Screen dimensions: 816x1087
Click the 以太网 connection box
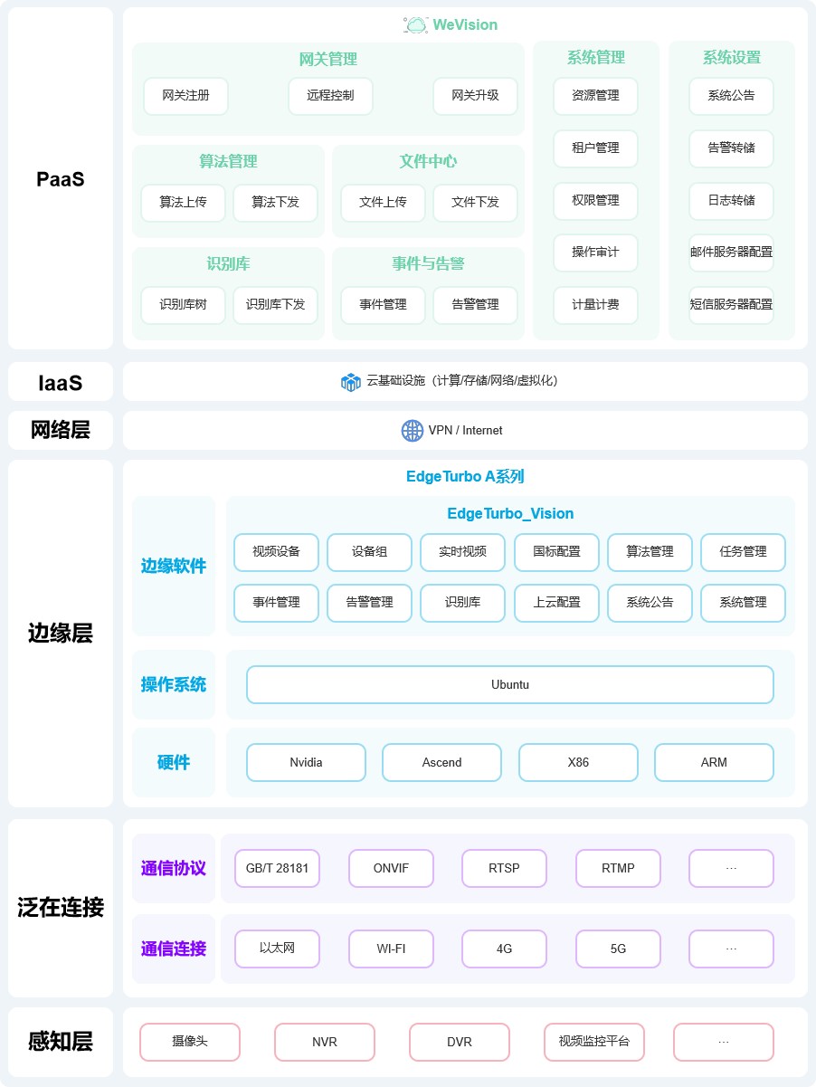click(277, 949)
